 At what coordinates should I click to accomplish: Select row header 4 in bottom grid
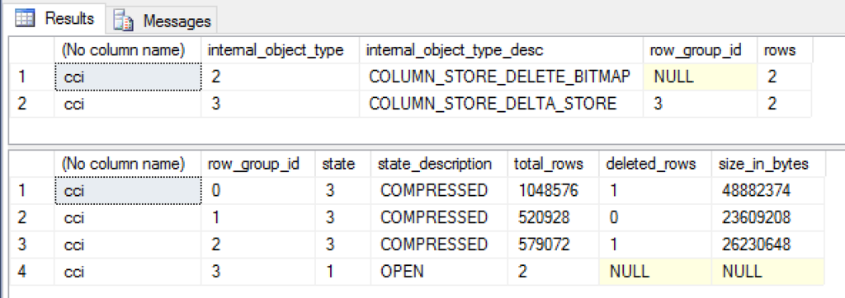(32, 271)
